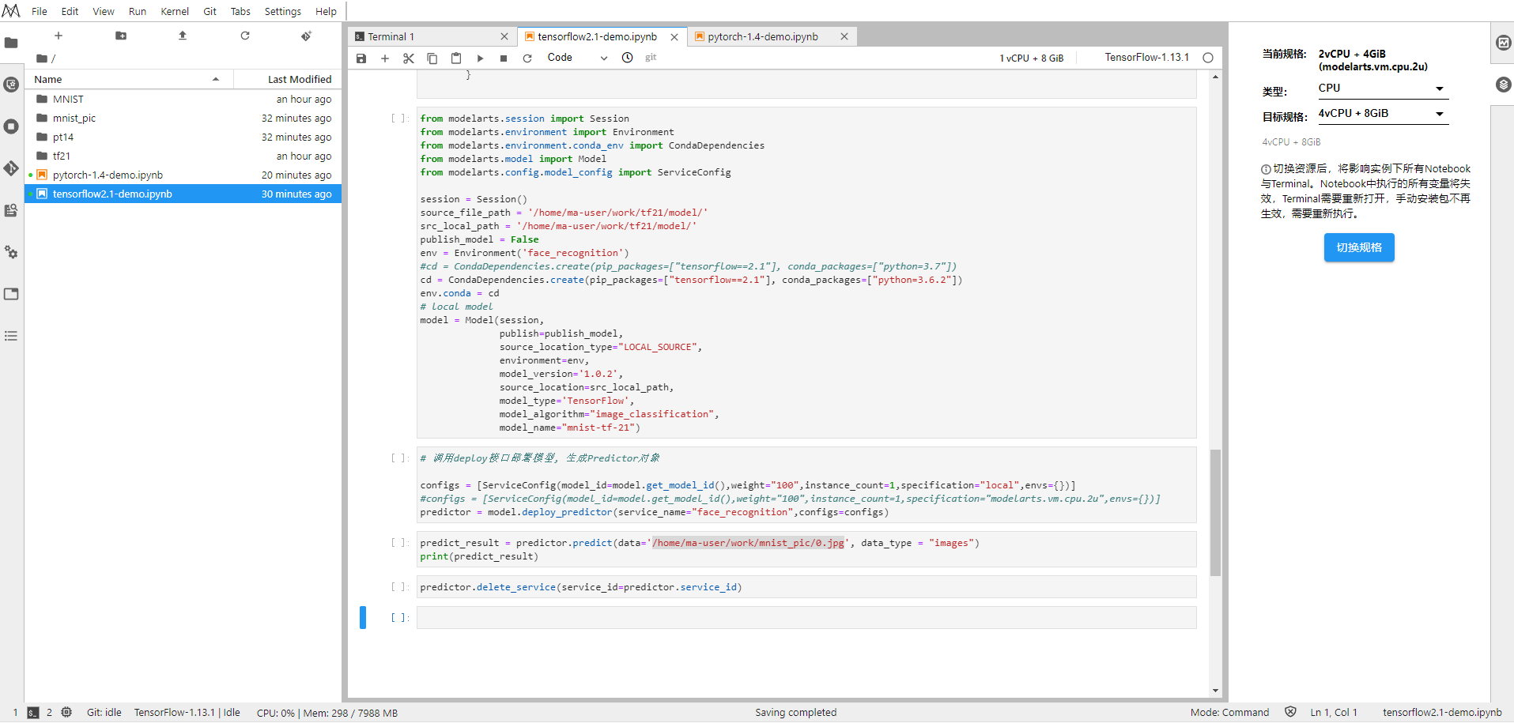The image size is (1514, 727).
Task: Run the selected cell with the play icon
Action: (x=480, y=58)
